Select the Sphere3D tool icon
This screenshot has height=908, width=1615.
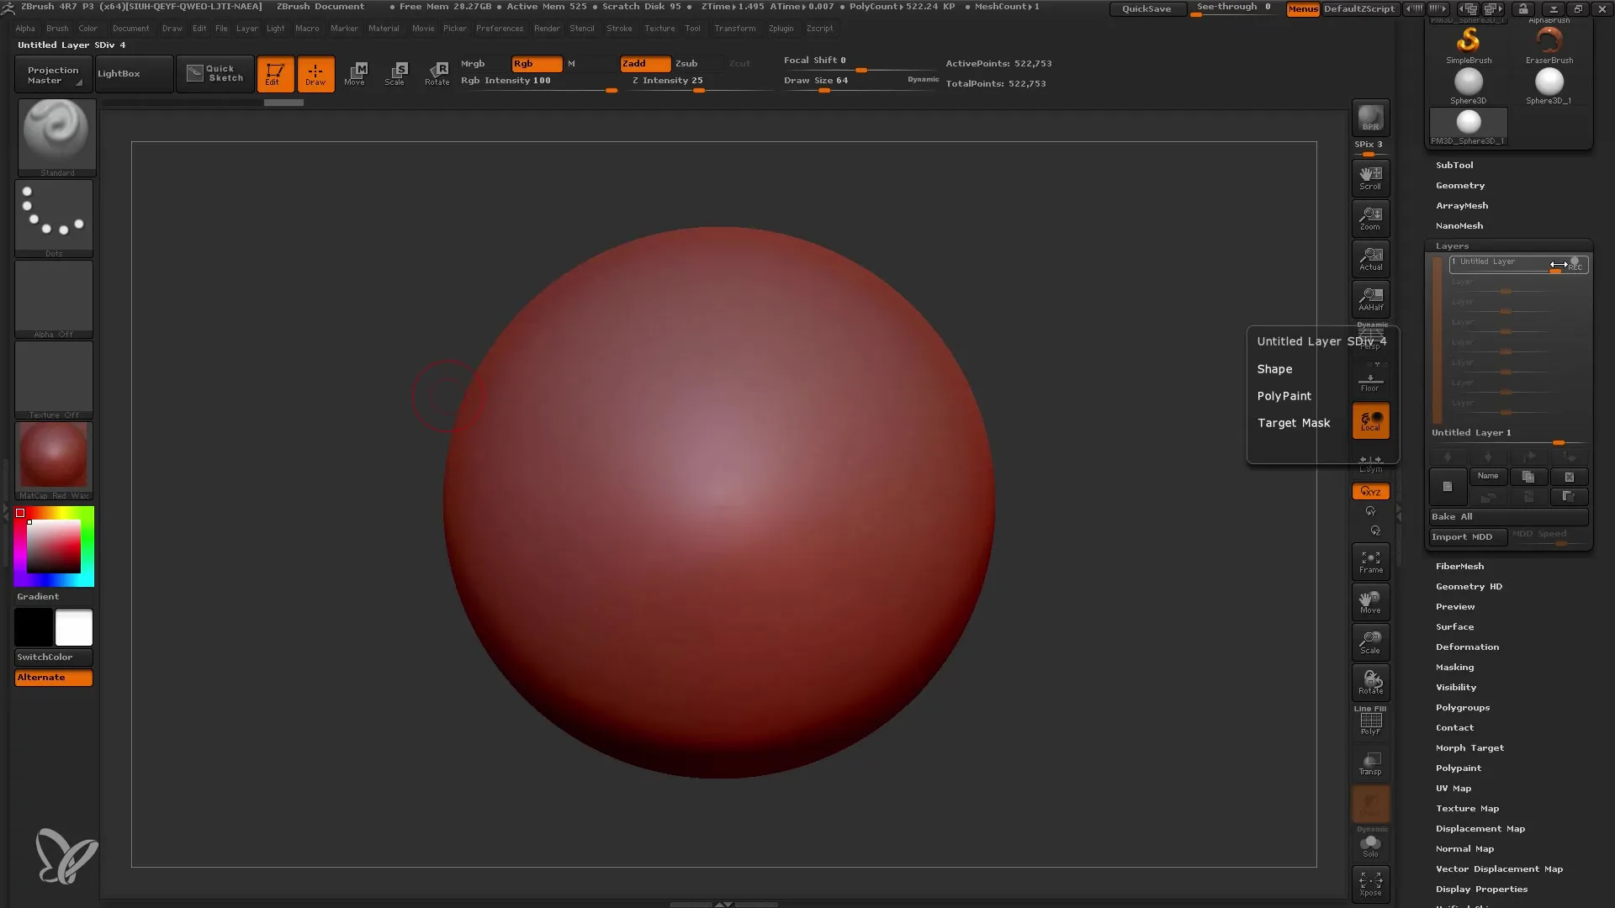click(1466, 83)
